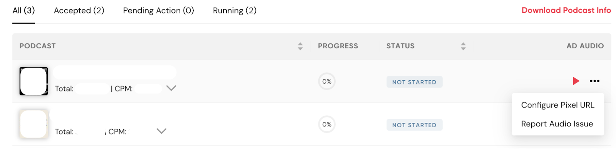Click the second podcast's cover thumbnail
The width and height of the screenshot is (616, 149).
point(33,124)
